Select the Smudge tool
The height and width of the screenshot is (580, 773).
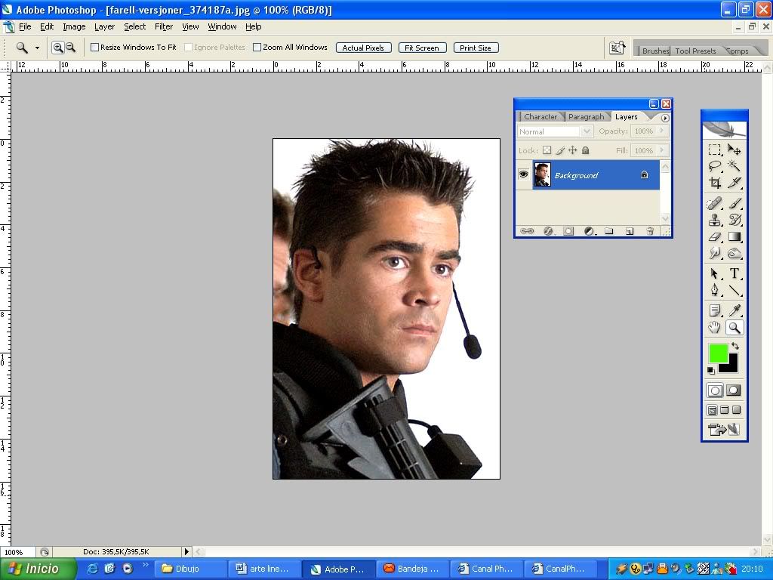click(714, 254)
